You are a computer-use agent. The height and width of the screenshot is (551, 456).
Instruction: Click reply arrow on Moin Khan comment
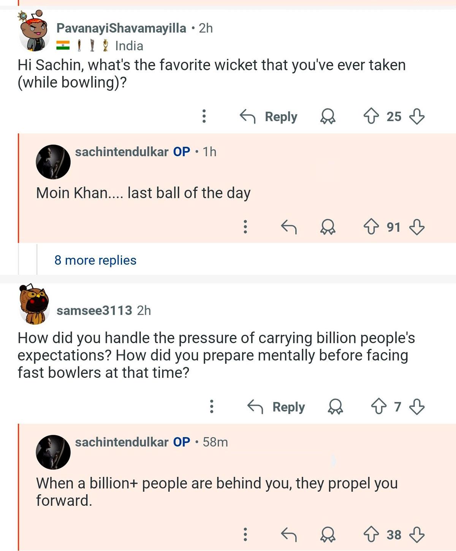[x=288, y=227]
